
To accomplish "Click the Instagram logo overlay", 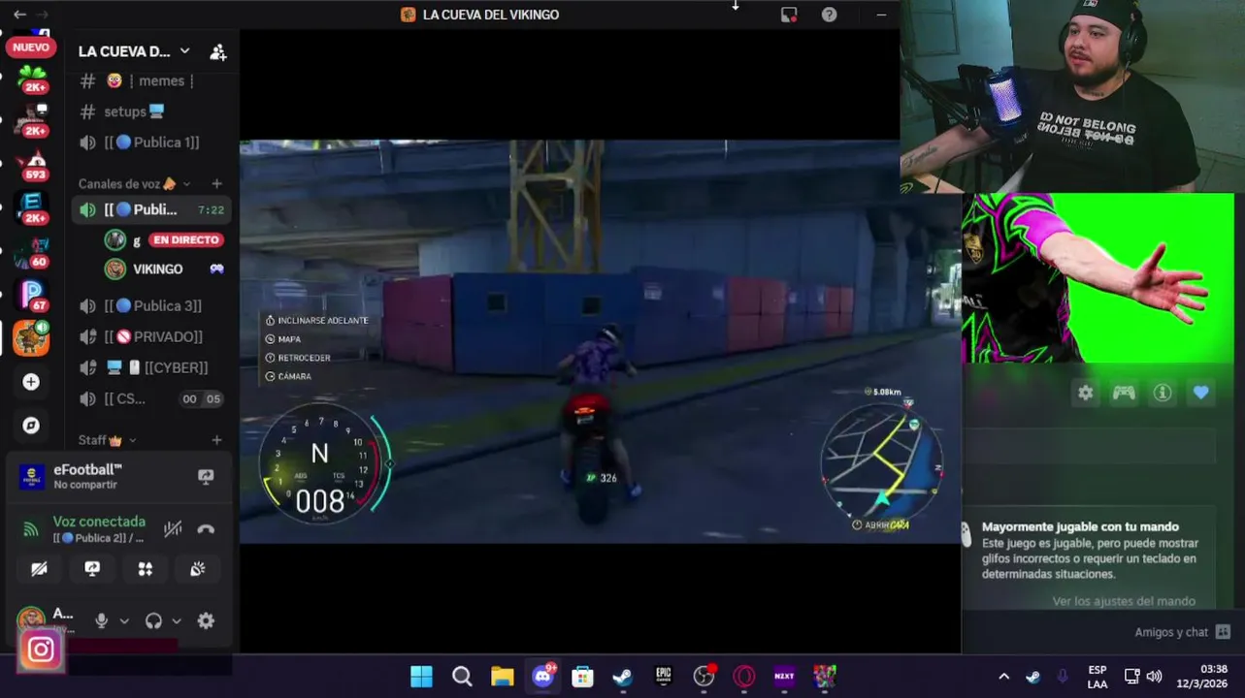I will click(x=41, y=650).
